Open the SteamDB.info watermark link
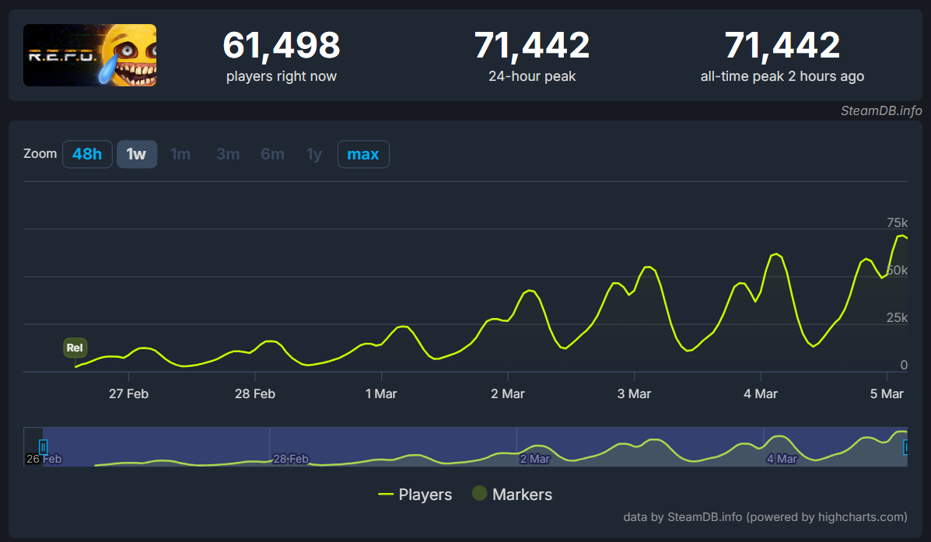 880,110
